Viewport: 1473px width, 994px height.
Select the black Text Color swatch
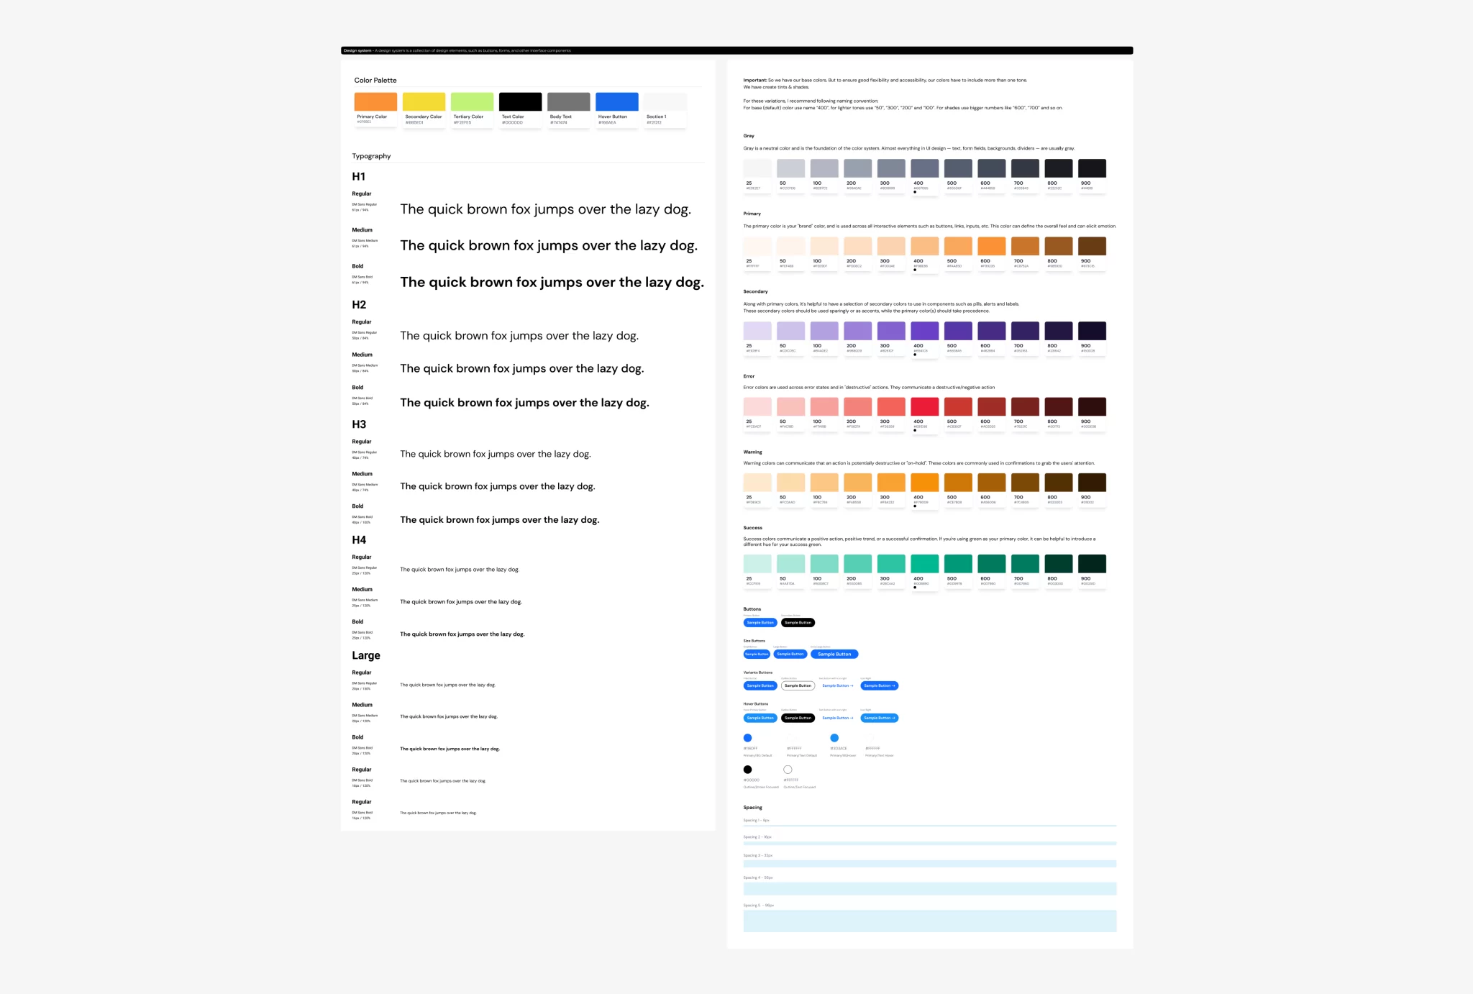tap(520, 101)
